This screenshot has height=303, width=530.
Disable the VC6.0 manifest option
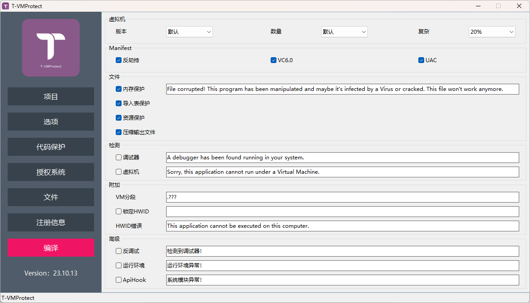pos(273,60)
